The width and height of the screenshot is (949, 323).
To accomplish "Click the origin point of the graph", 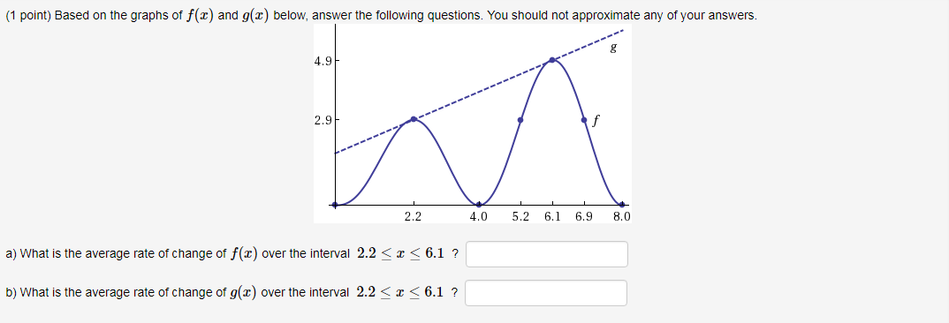I will click(x=335, y=205).
